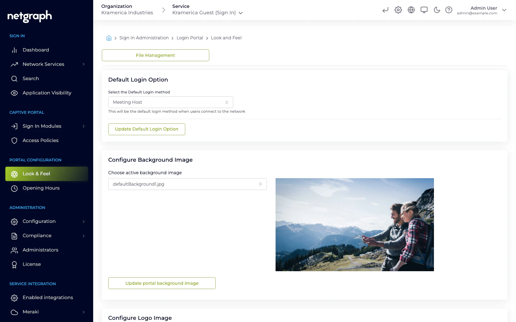Image resolution: width=516 pixels, height=322 pixels.
Task: Click the display monitor icon in the header
Action: tap(424, 10)
